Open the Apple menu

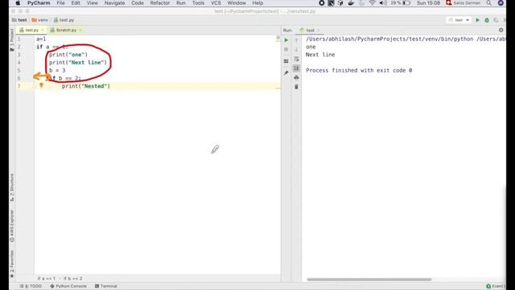18,3
